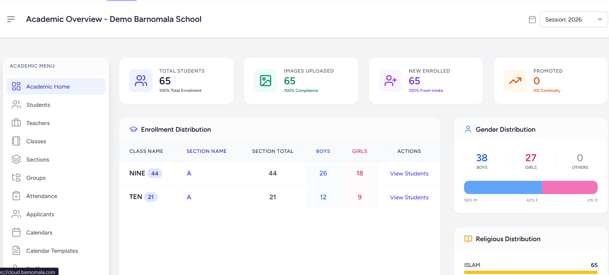Image resolution: width=609 pixels, height=275 pixels.
Task: Click the 21 badge next to TEN
Action: click(x=151, y=197)
